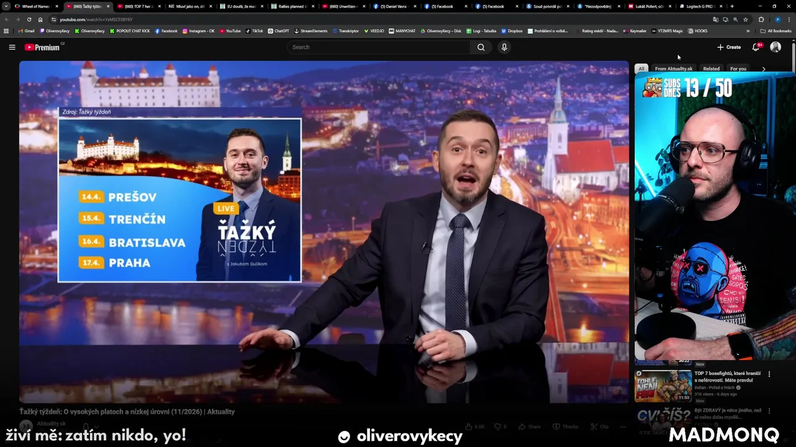Open ChatGPT bookmark
This screenshot has height=447, width=796.
tap(279, 31)
